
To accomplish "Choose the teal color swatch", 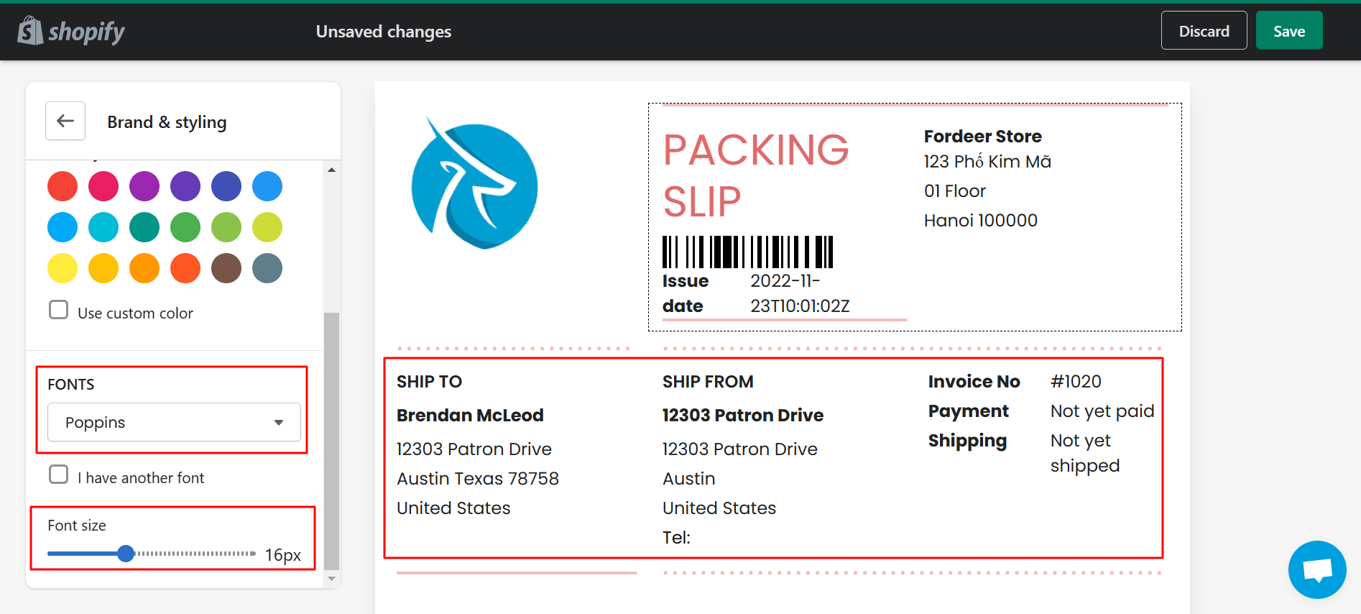I will pyautogui.click(x=144, y=227).
